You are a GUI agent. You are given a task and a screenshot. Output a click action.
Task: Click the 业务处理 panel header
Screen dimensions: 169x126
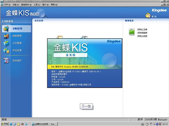(39, 21)
